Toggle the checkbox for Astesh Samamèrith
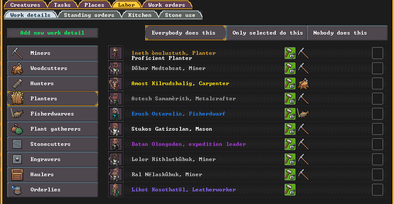The width and height of the screenshot is (394, 204). click(378, 99)
